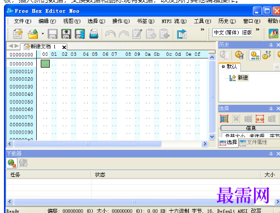Click the 信息 section header button
Screen dimensions: 280x213
tap(251, 128)
